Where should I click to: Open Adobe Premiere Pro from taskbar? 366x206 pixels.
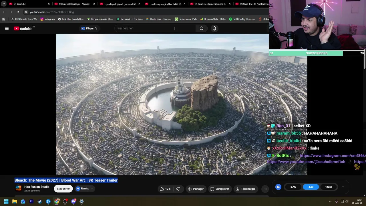tap(31, 201)
